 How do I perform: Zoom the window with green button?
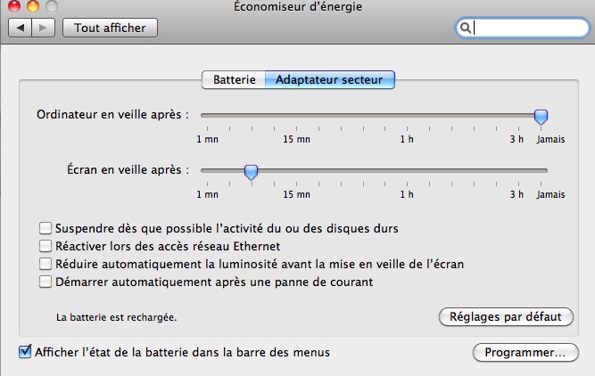coord(51,6)
